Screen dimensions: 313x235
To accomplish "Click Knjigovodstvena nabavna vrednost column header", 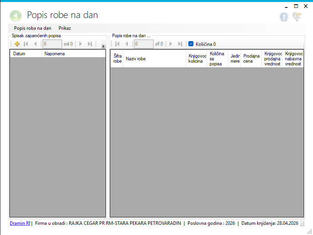I will (293, 59).
